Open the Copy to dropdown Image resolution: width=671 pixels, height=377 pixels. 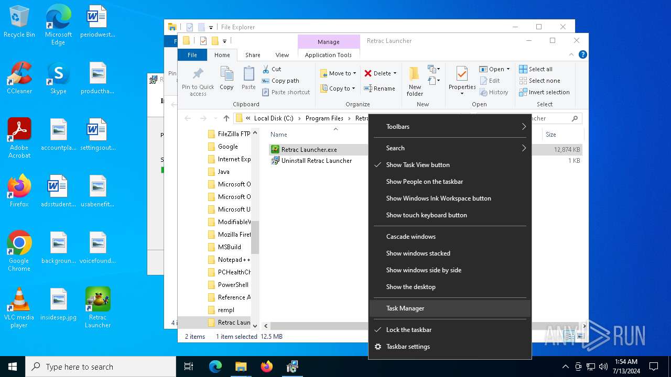[x=338, y=88]
